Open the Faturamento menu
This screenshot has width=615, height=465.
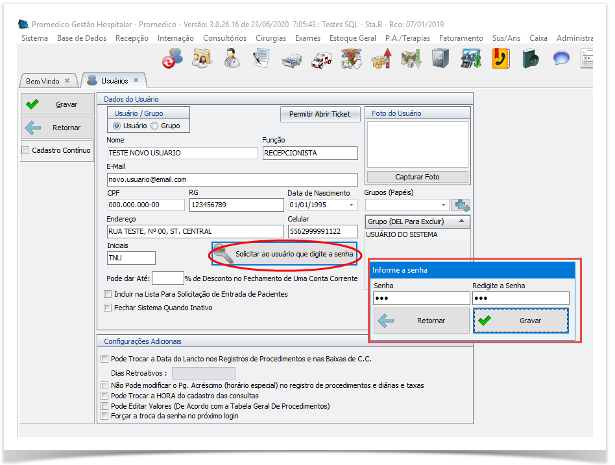461,38
